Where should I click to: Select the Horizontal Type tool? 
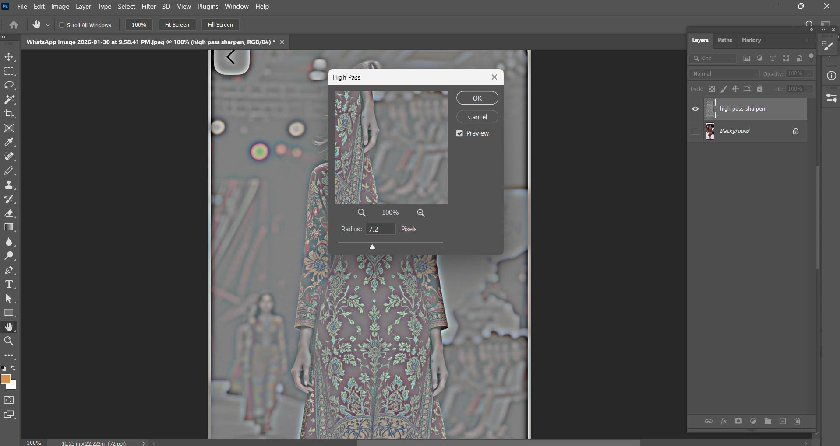point(9,285)
